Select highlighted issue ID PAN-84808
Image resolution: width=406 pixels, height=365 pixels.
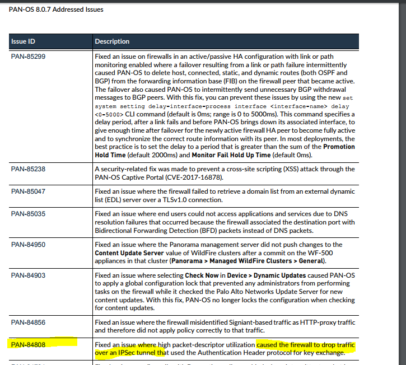point(28,345)
